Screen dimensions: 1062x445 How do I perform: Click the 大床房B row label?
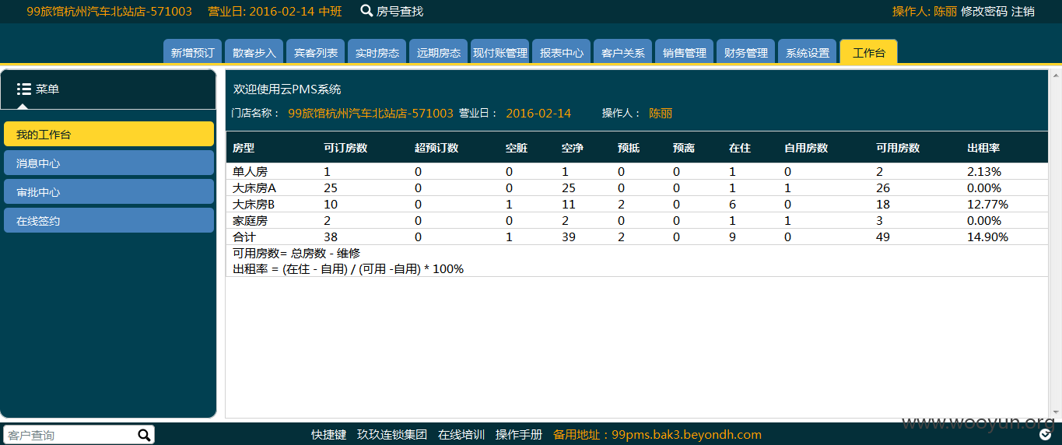pyautogui.click(x=254, y=204)
